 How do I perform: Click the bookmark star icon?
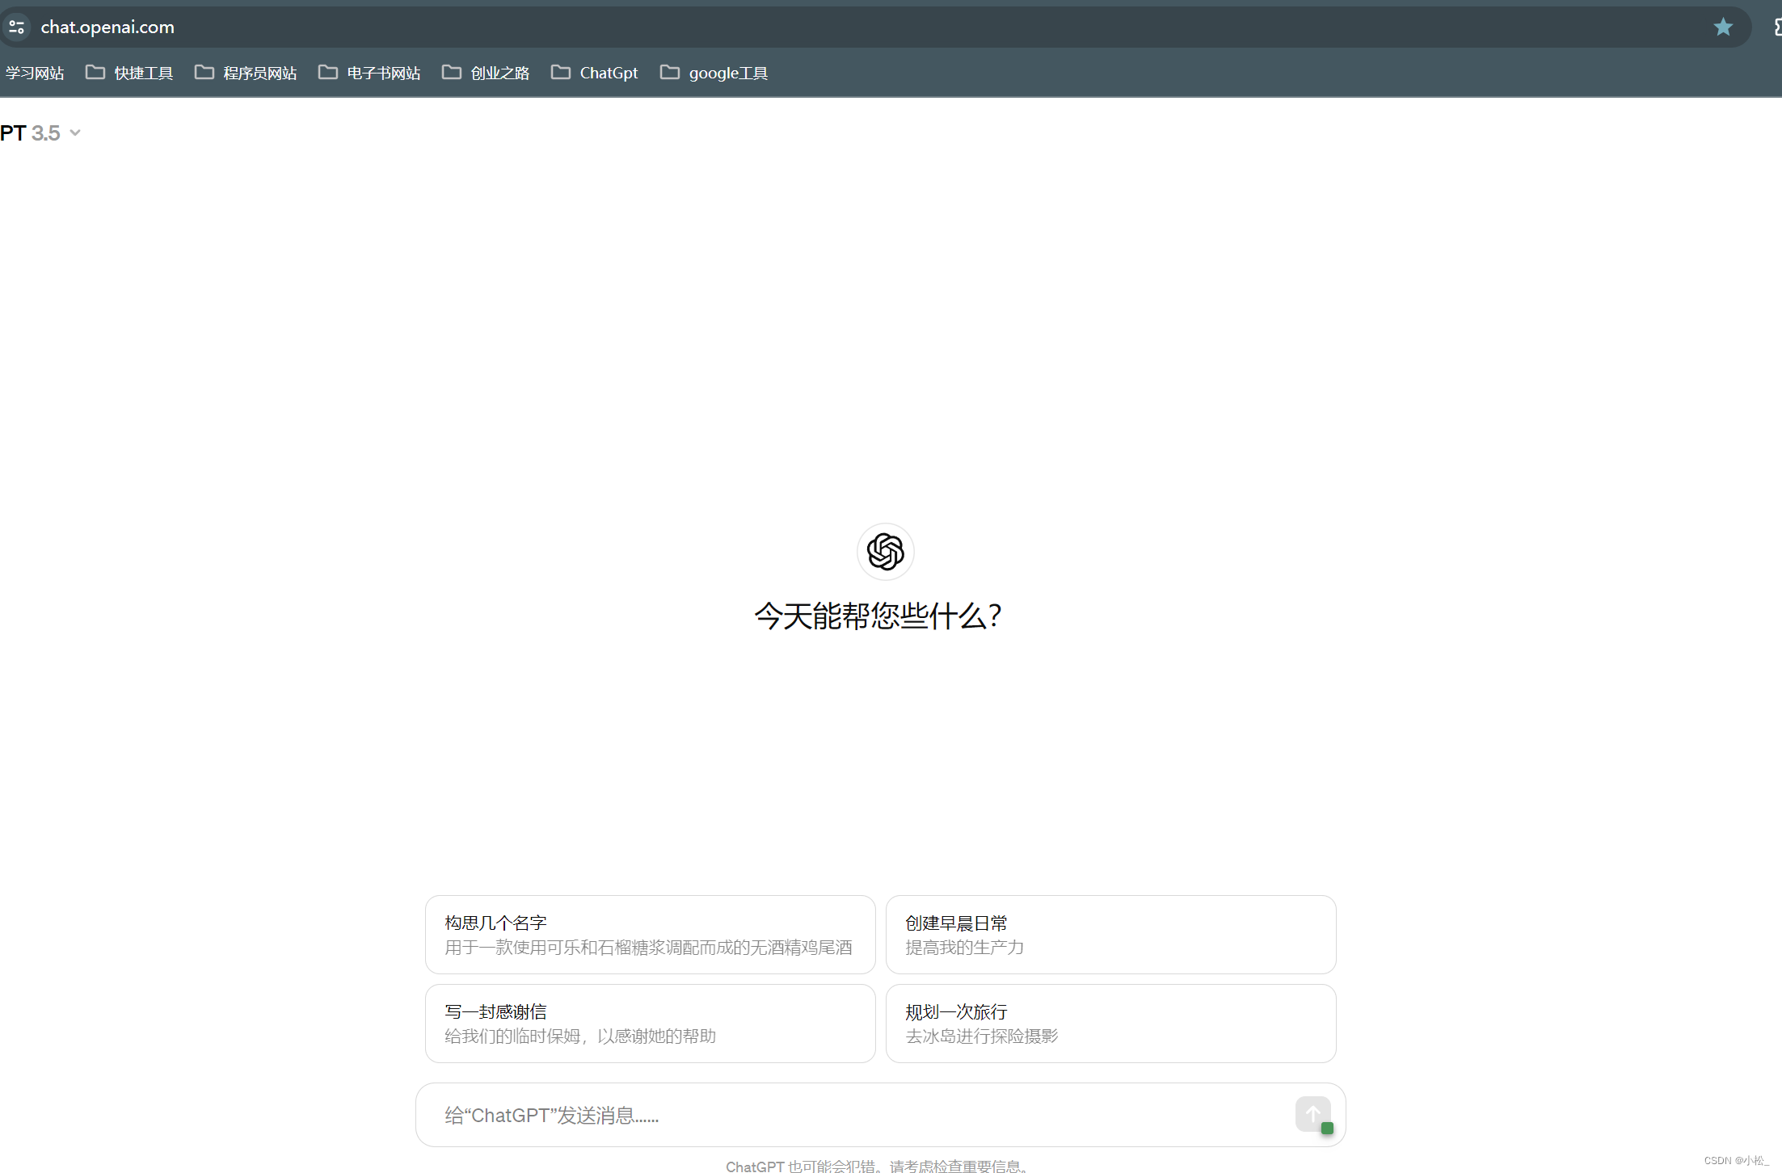(1722, 27)
